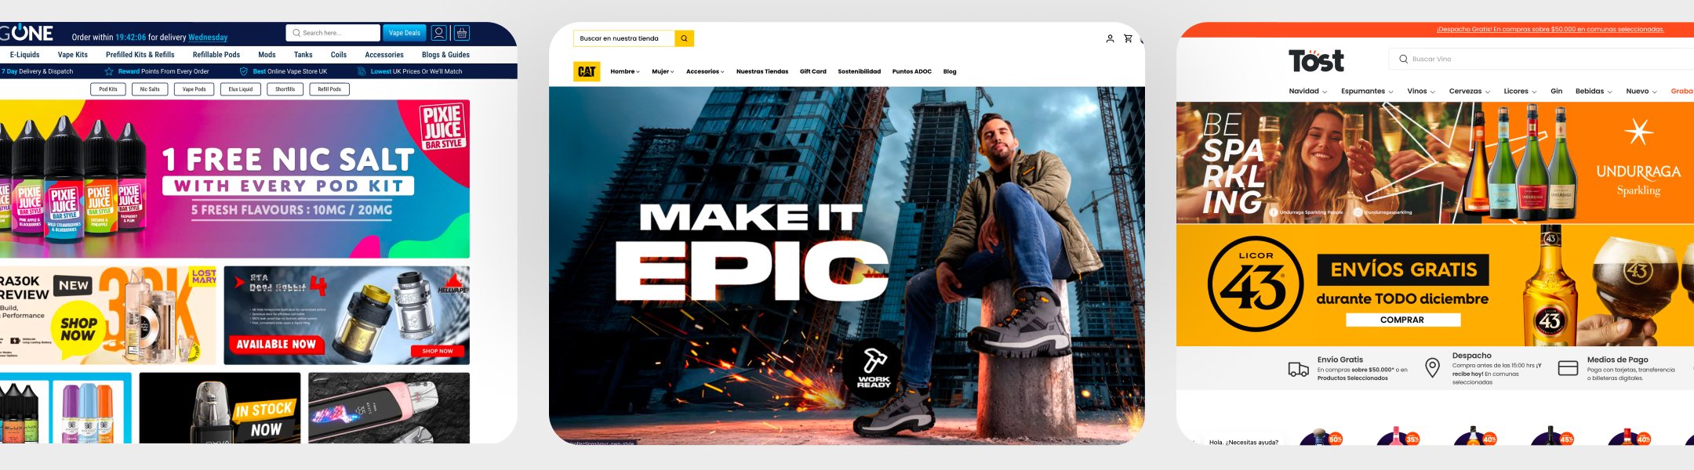Click magnifier icon in 'Search here...' box
Viewport: 1694px width, 470px height.
(296, 33)
